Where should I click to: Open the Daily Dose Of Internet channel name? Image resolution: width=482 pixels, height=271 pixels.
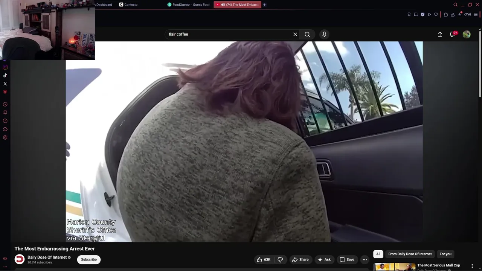(x=47, y=257)
